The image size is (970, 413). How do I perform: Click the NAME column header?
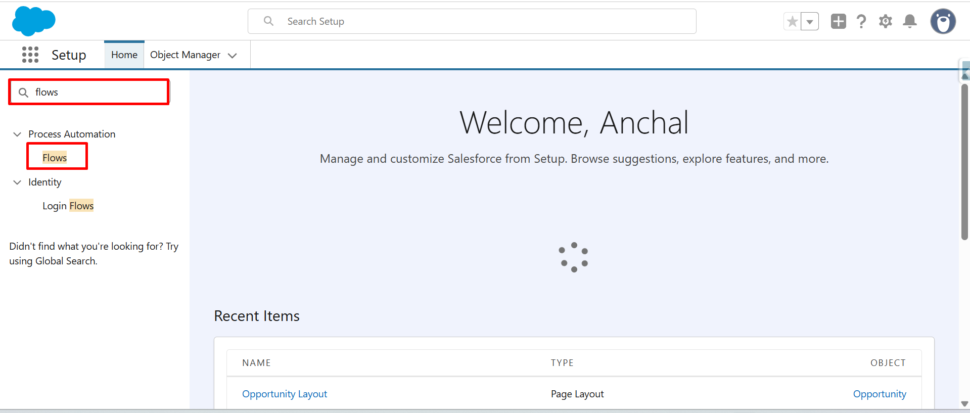256,363
